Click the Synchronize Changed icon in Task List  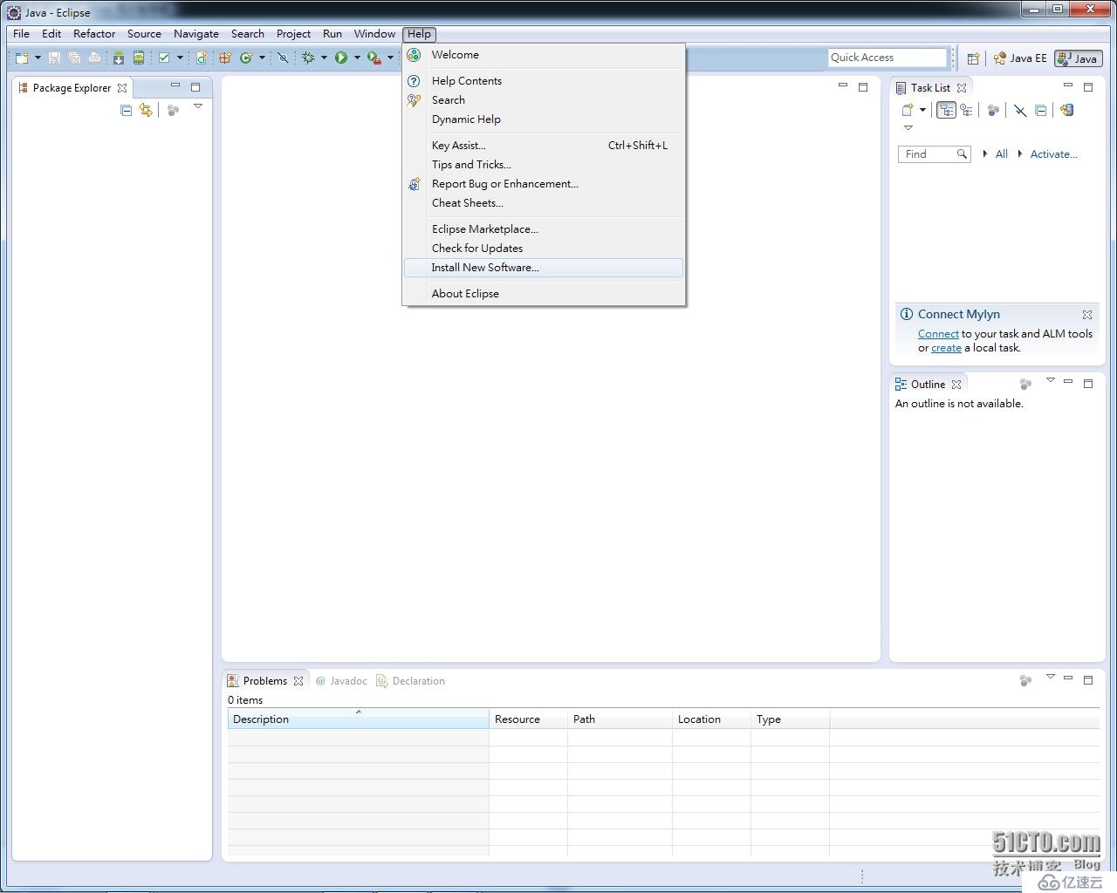click(1066, 110)
